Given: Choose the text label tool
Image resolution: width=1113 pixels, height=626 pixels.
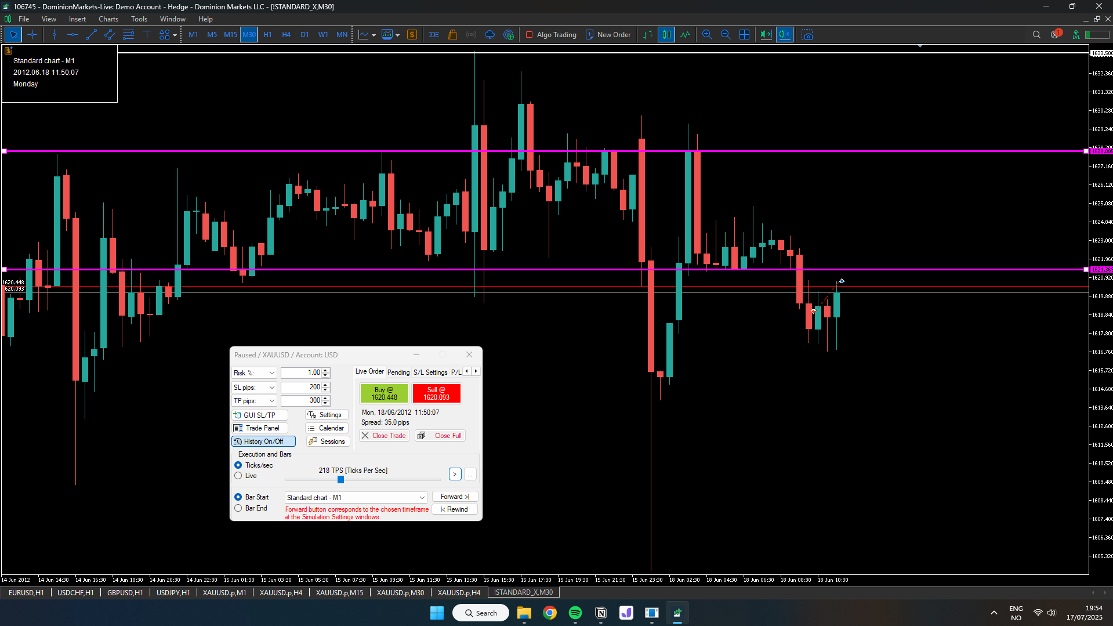Looking at the screenshot, I should (147, 35).
